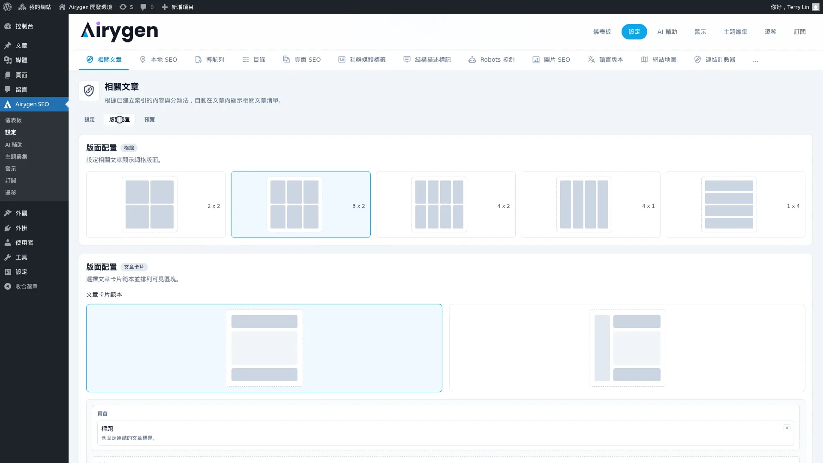Open 外觀 appearance in sidebar
Viewport: 823px width, 463px height.
[x=34, y=213]
